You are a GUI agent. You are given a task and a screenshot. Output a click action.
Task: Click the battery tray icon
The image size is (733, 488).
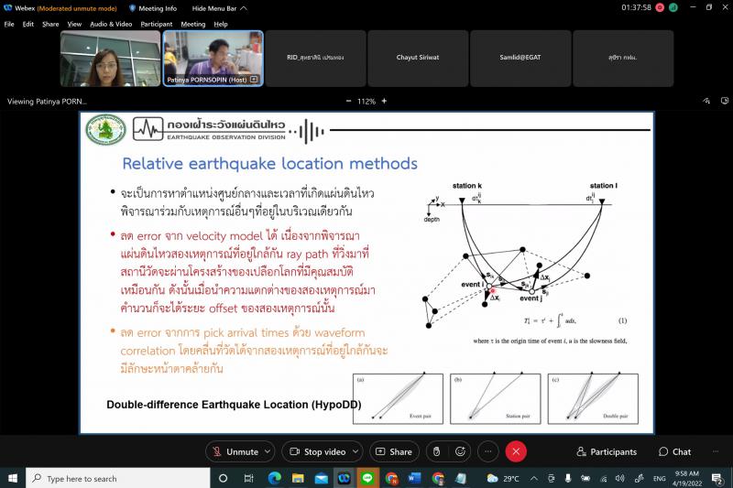(x=585, y=478)
